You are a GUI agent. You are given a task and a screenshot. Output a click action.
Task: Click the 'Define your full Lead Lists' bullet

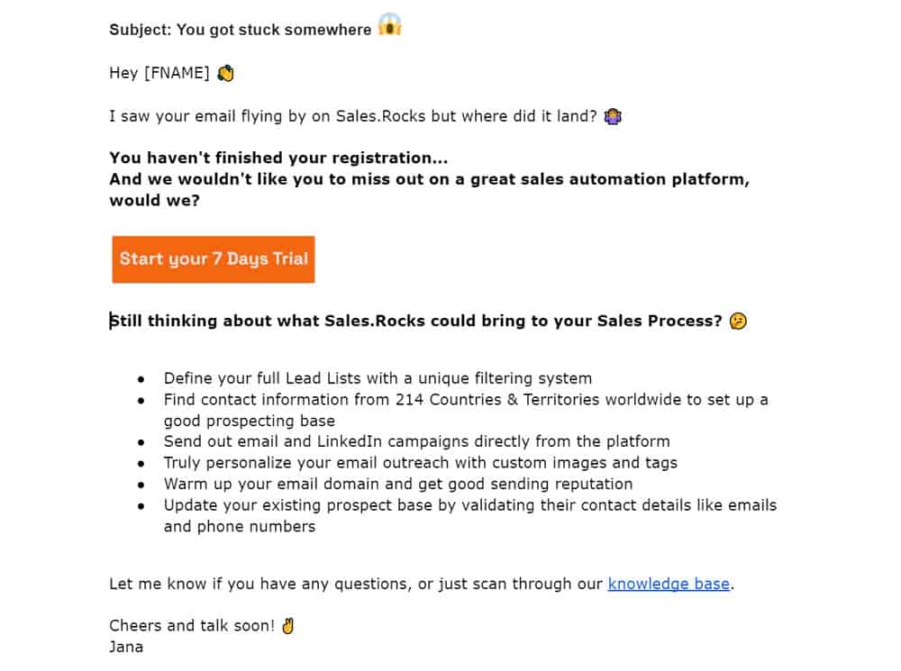click(x=378, y=378)
